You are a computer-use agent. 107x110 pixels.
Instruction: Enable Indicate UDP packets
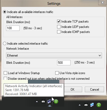[x=59, y=27]
